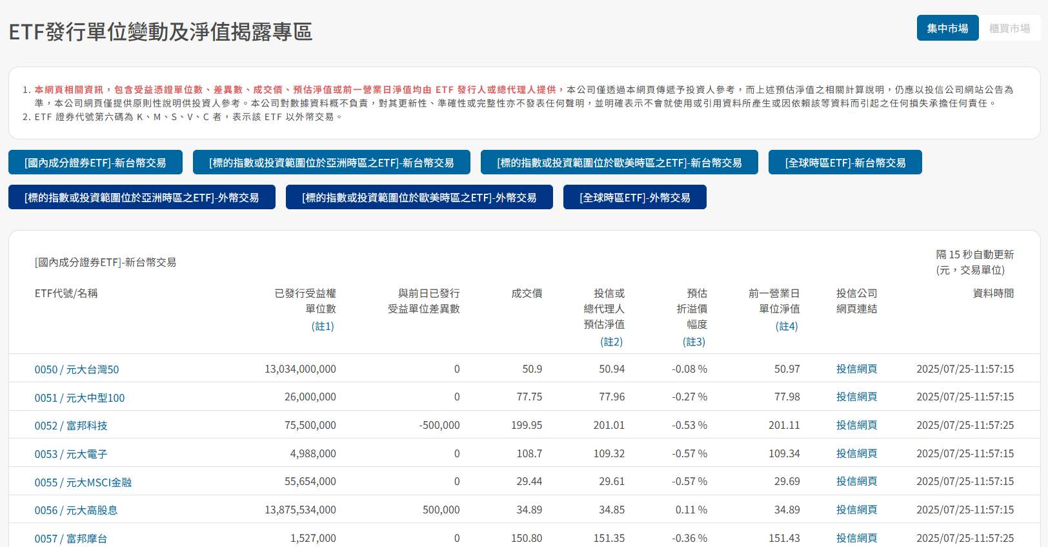Select [全球時區ETF]-外幣交易 category button
Viewport: 1048px width, 547px height.
[635, 197]
